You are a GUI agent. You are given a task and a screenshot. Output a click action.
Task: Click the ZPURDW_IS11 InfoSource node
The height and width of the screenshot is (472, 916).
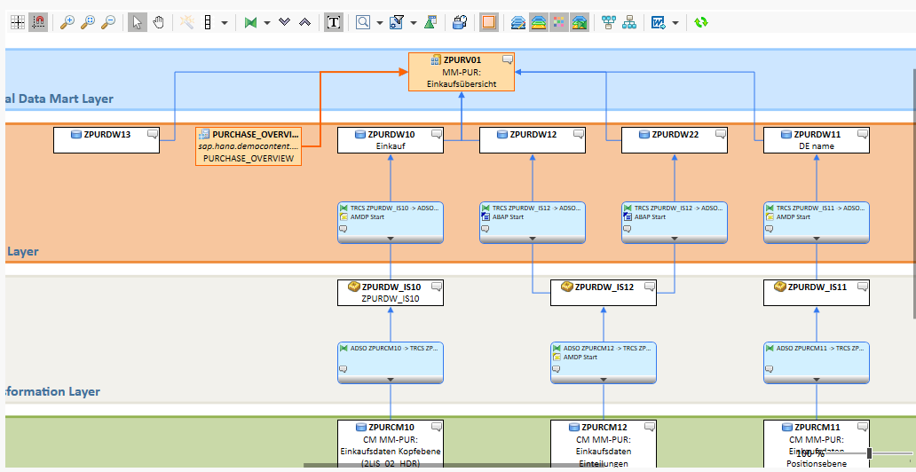click(817, 292)
